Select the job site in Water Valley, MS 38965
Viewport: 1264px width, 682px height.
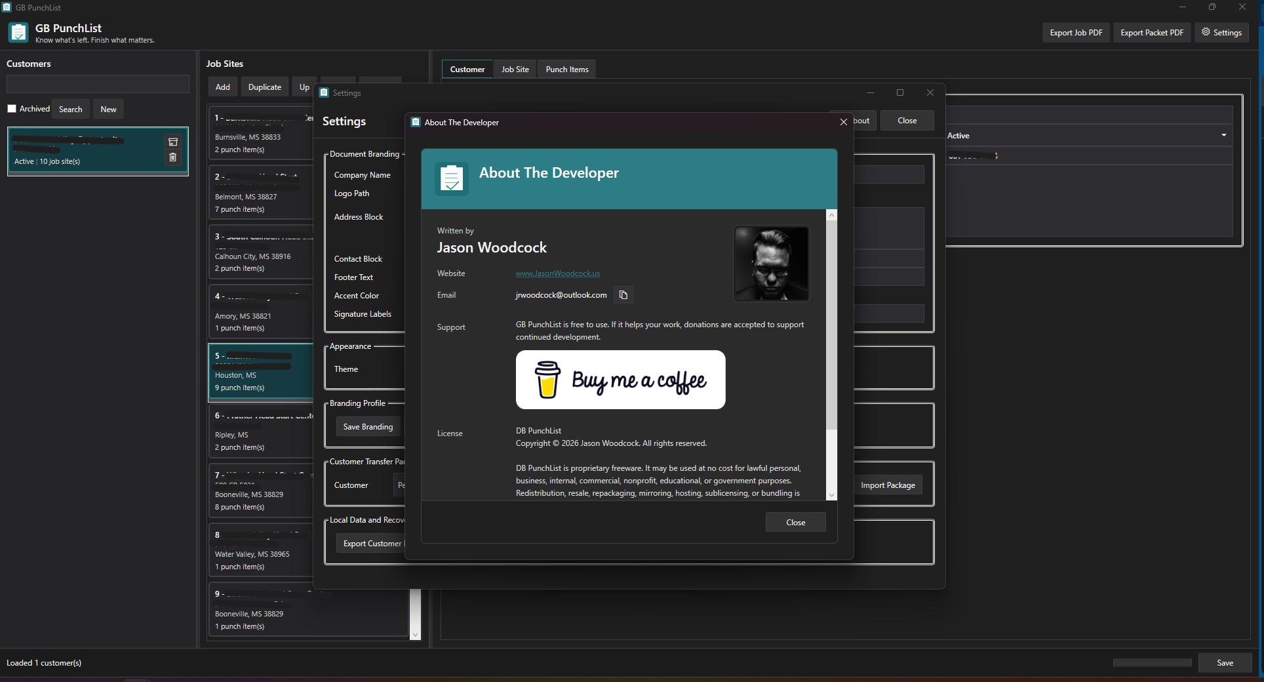click(261, 550)
